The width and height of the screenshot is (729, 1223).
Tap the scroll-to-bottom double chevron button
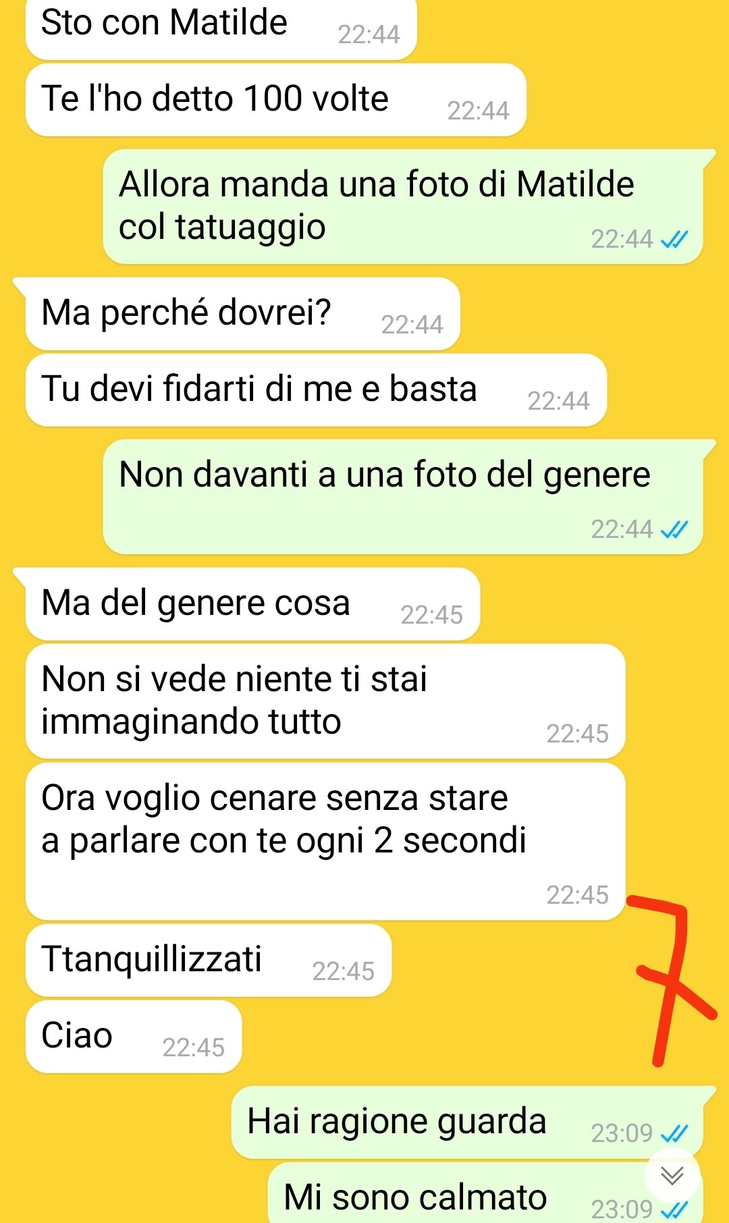pyautogui.click(x=672, y=1176)
